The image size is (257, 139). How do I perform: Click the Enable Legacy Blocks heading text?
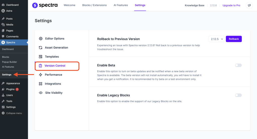pyautogui.click(x=113, y=95)
